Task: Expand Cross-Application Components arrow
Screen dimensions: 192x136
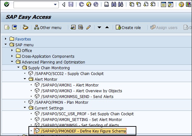Action: coord(12,56)
